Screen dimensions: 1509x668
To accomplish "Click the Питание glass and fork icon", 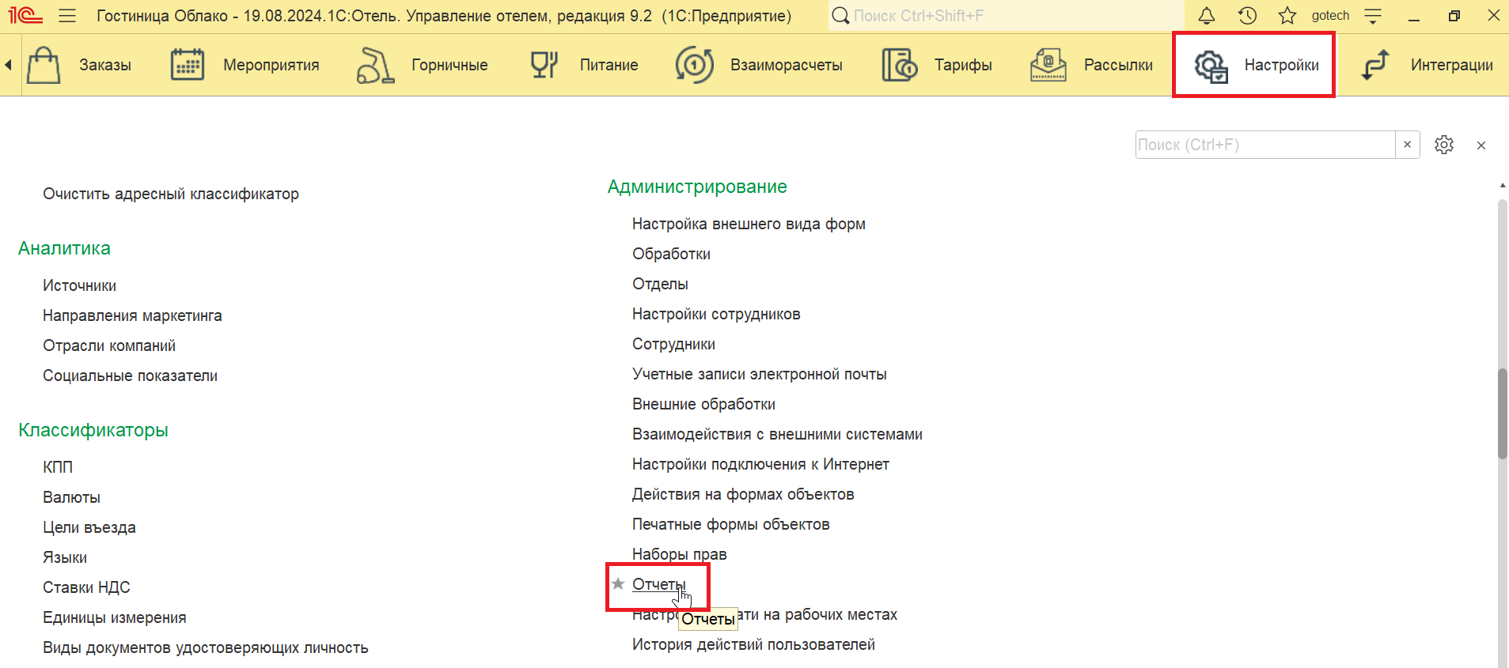I will pos(544,65).
